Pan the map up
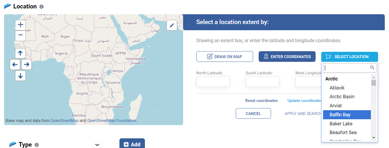 pyautogui.click(x=20, y=54)
